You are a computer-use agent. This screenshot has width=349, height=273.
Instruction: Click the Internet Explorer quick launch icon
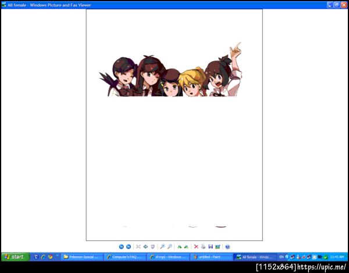click(44, 257)
